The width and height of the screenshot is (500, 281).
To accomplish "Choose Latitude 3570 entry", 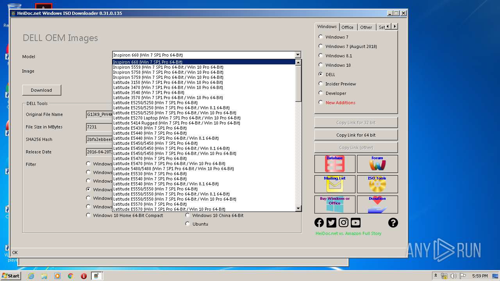I will click(x=204, y=98).
